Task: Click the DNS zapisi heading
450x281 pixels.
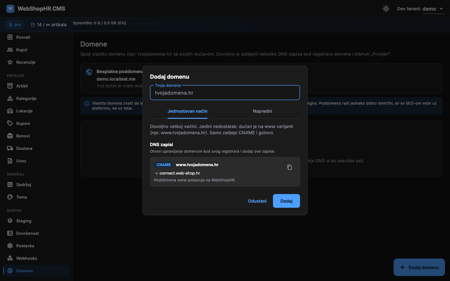Action: click(162, 145)
